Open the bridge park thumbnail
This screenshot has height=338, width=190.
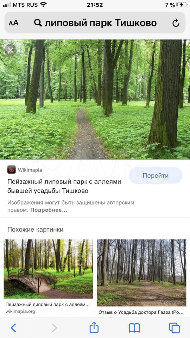point(49,269)
